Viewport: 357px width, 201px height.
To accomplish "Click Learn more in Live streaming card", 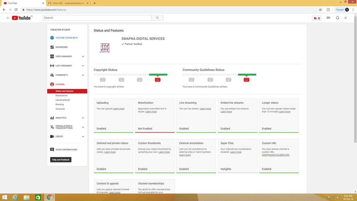I will pyautogui.click(x=205, y=109).
